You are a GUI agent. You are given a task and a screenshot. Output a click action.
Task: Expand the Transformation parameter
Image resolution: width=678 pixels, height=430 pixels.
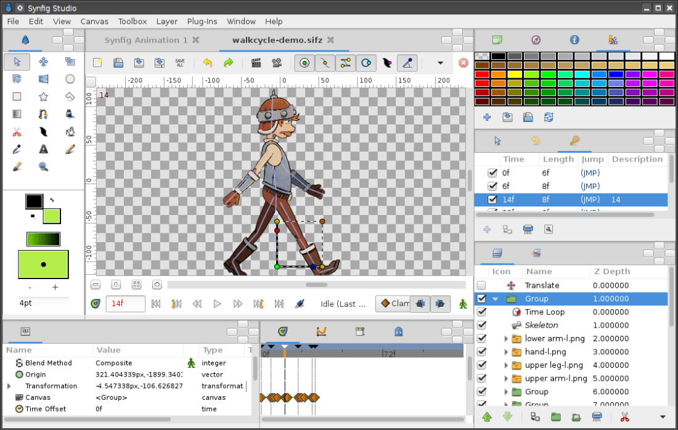click(x=9, y=386)
